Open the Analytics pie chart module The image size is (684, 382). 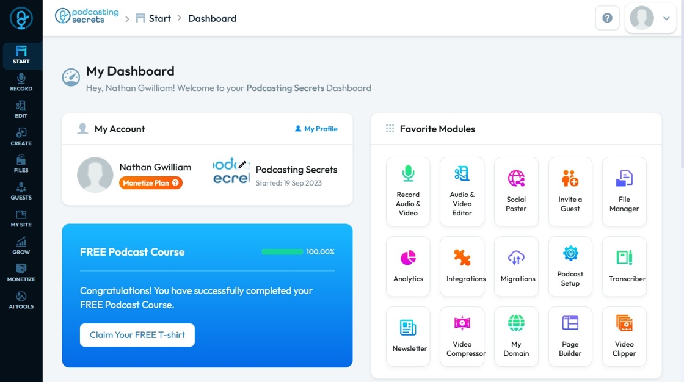[x=408, y=266]
